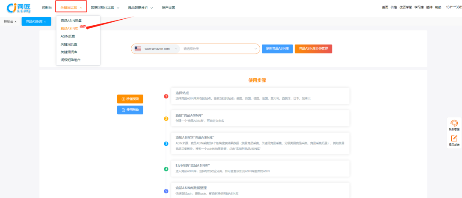This screenshot has height=198, width=462.
Task: Click the 新建“竞品ASIN库” step card
Action: click(260, 118)
